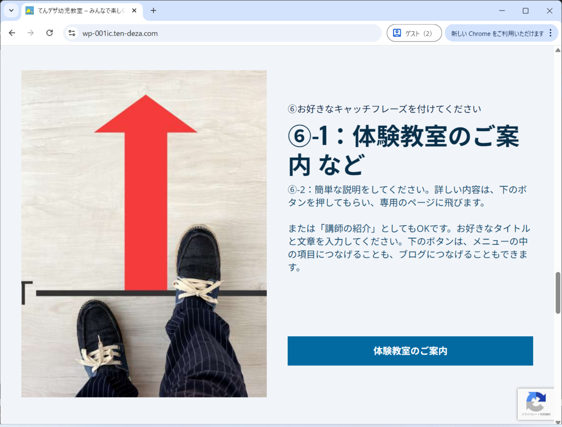Viewport: 562px width, 427px height.
Task: Open a new tab with plus button
Action: [153, 11]
